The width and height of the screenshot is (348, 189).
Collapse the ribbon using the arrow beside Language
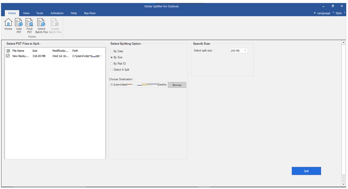314,13
